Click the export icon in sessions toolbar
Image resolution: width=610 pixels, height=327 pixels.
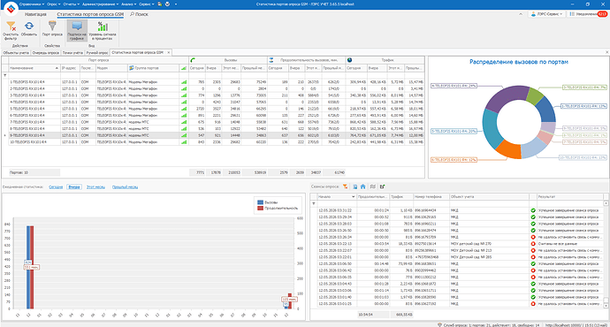click(x=383, y=186)
